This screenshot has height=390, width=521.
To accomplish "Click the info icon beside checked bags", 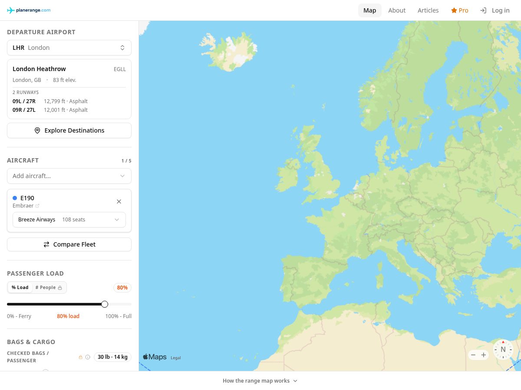I will pyautogui.click(x=88, y=357).
